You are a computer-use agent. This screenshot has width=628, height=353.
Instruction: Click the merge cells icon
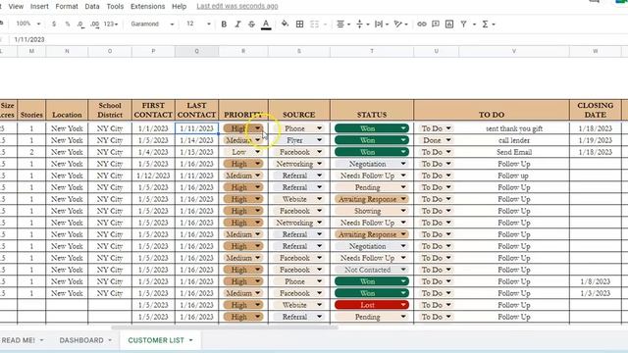(x=315, y=24)
